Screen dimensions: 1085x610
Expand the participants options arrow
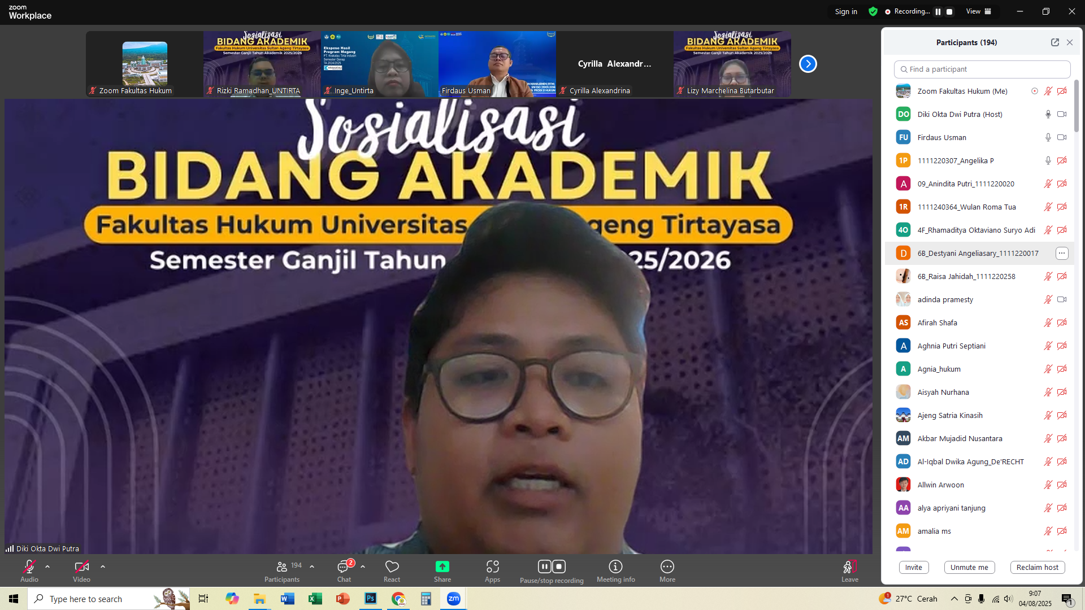312,567
